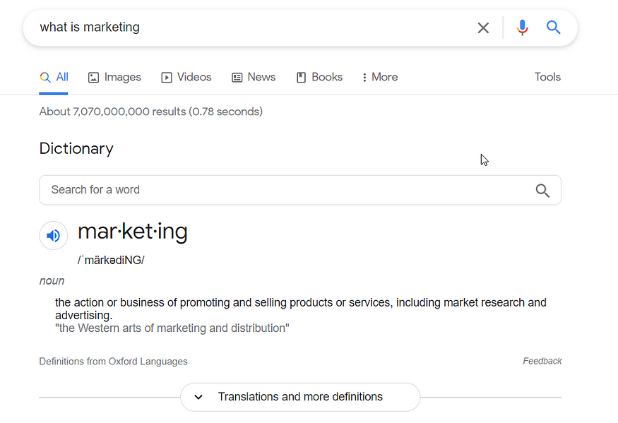Select the All results tab
Screen dimensions: 618x423
pos(54,78)
